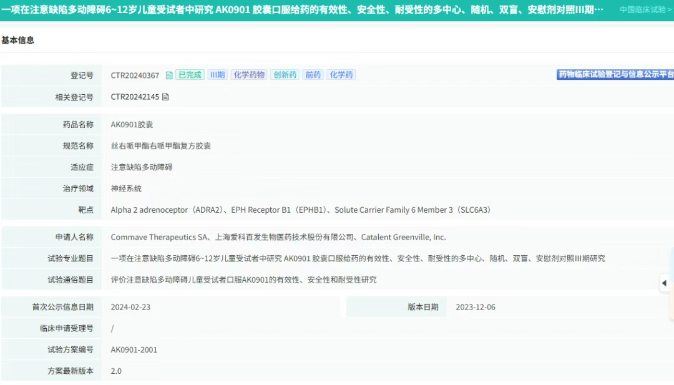This screenshot has width=674, height=385.
Task: Open the 中国临床试验 breadcrumb link
Action: (x=646, y=9)
